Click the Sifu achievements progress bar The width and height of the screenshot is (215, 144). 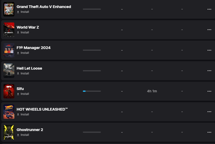tap(92, 91)
